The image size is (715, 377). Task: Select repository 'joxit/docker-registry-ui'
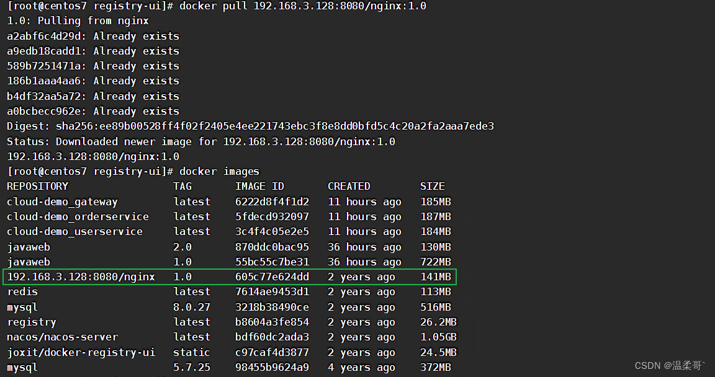[x=81, y=352]
